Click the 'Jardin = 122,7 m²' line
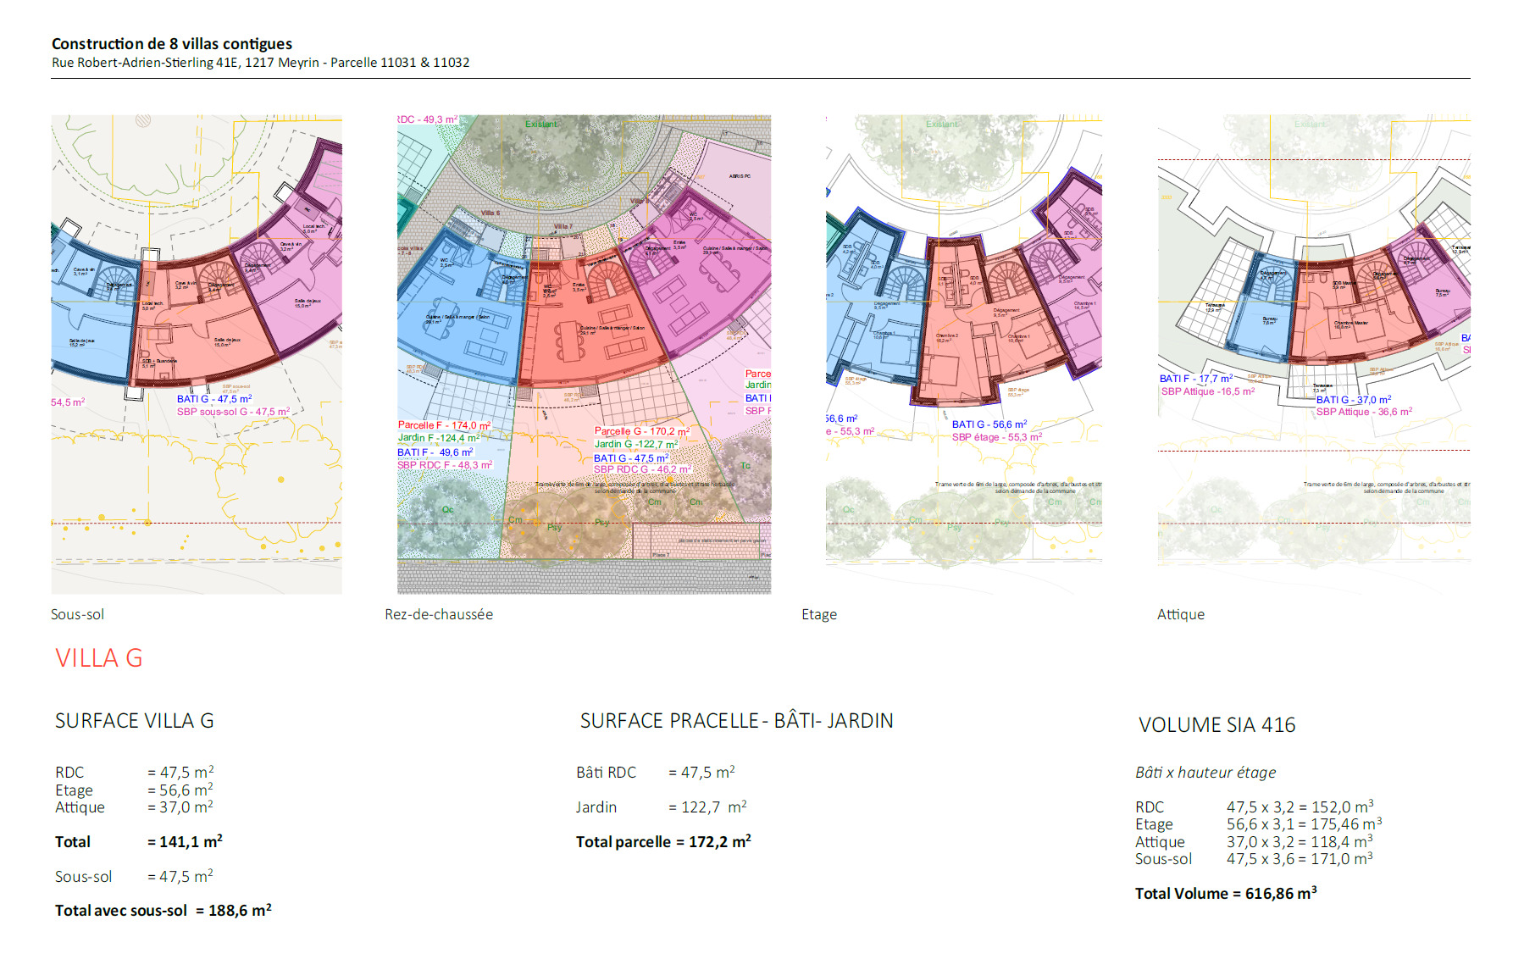This screenshot has width=1513, height=959. click(x=661, y=807)
